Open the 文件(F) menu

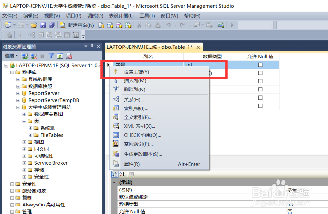[x=10, y=16]
